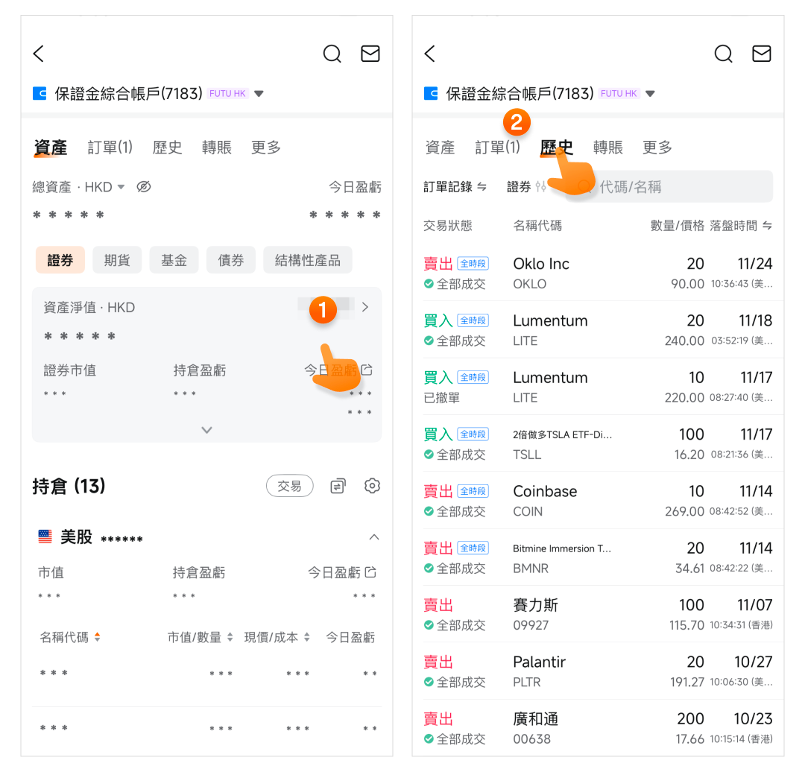Tap the search icon in left screen
805x772 pixels.
tap(332, 54)
